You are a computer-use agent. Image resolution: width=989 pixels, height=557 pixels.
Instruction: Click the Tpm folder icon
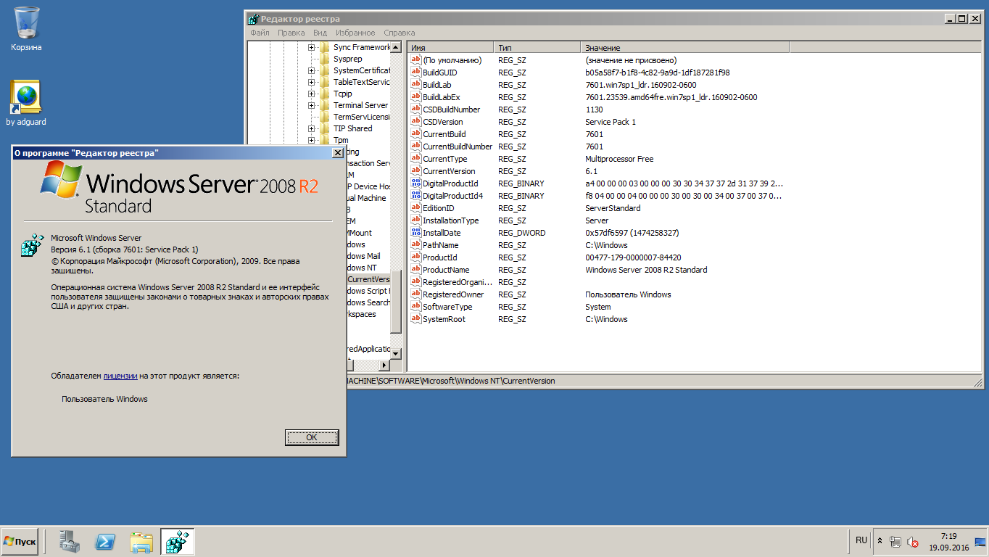(325, 140)
